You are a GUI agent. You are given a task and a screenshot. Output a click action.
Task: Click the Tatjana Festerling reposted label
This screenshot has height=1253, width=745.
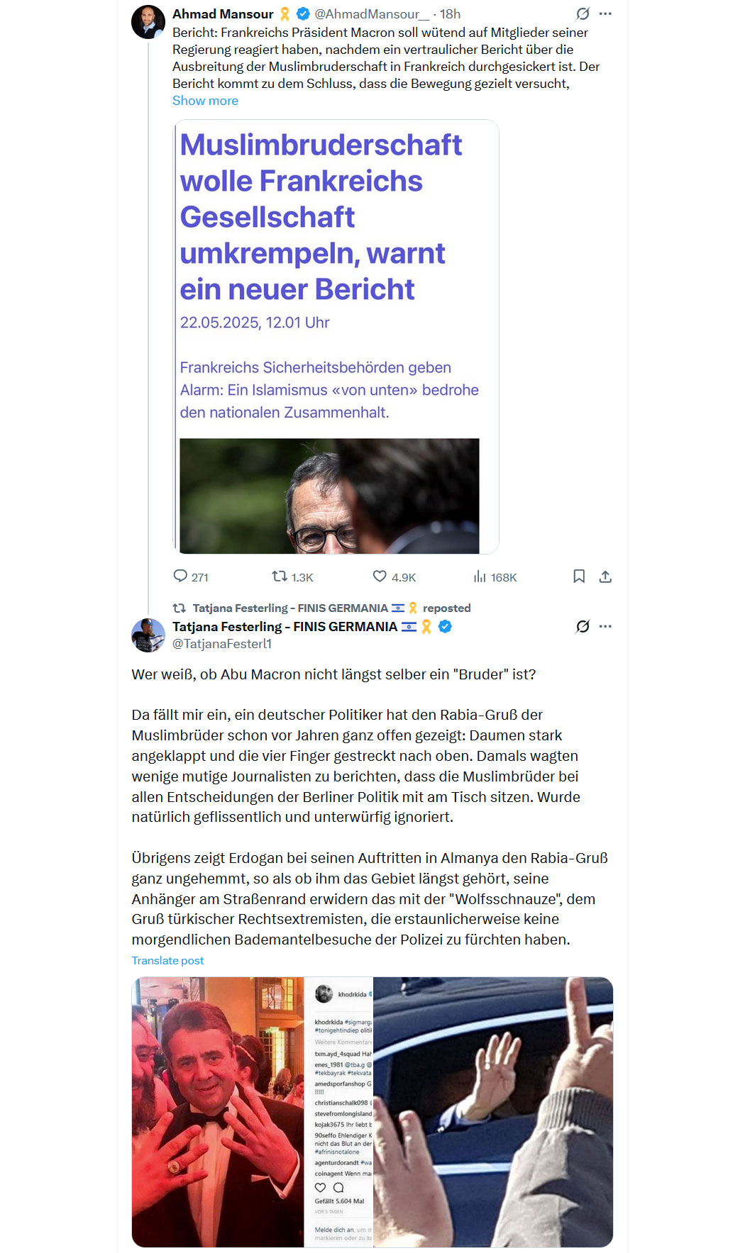pyautogui.click(x=331, y=608)
